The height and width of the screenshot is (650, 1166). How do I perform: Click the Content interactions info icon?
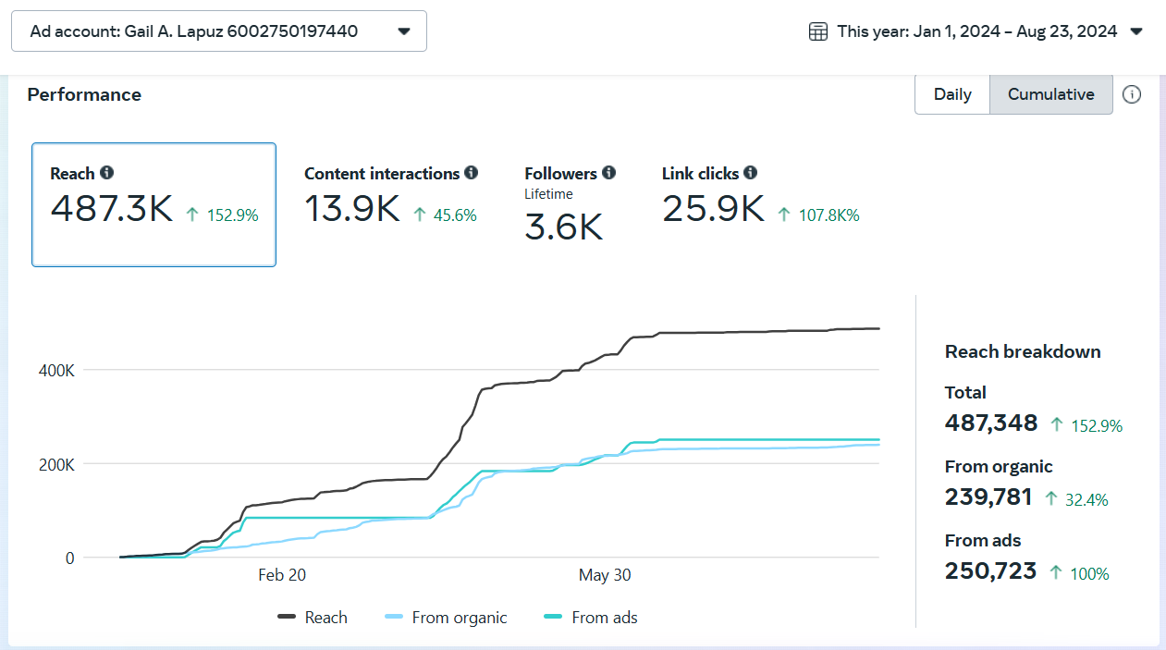point(472,173)
